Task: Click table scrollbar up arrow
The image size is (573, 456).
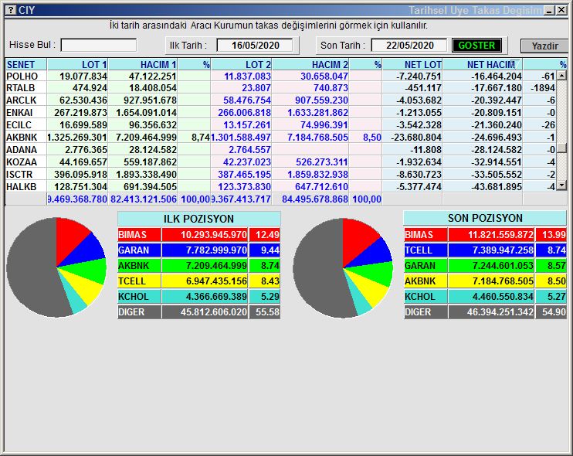Action: click(561, 76)
